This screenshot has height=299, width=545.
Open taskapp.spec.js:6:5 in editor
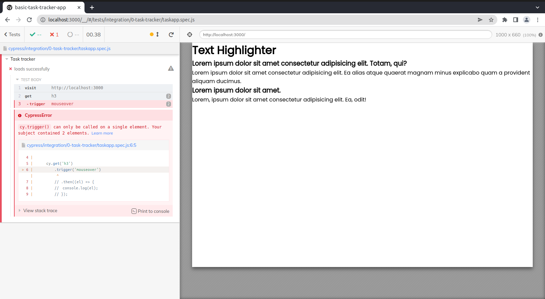[x=81, y=145]
